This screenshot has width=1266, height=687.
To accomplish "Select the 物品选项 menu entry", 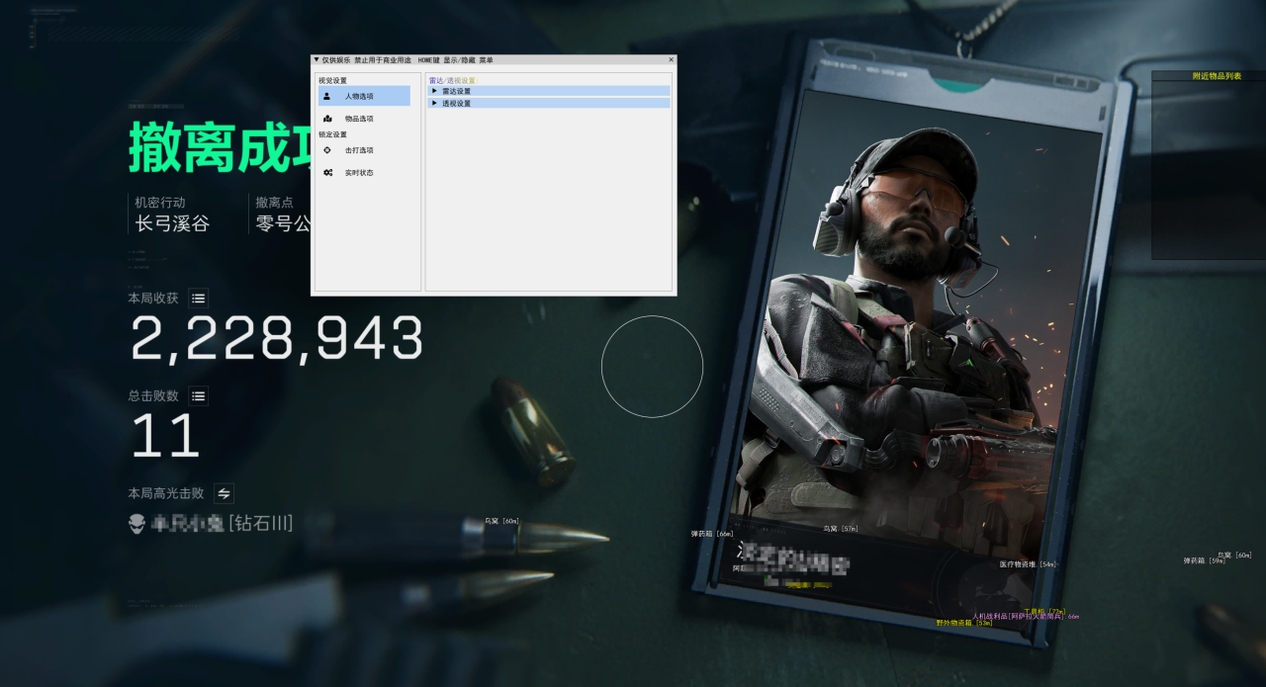I will coord(359,119).
